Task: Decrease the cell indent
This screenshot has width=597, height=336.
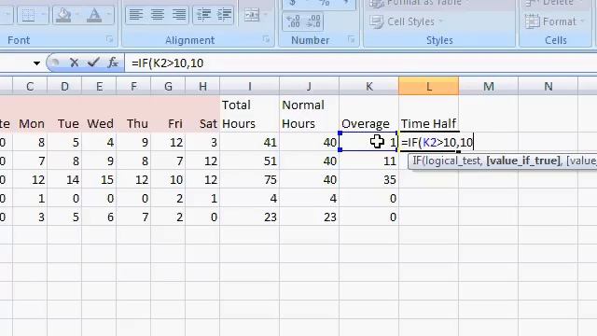Action: click(x=203, y=15)
